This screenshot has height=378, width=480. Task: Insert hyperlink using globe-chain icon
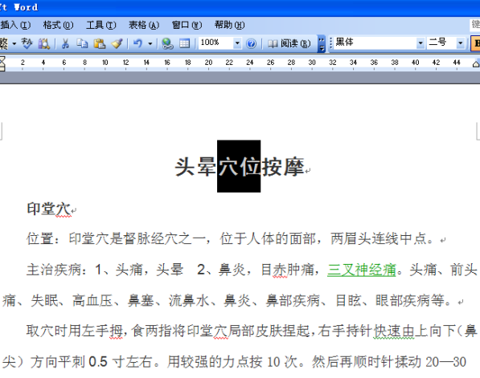[x=167, y=43]
